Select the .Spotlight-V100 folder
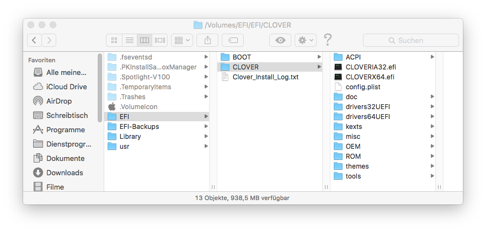 click(157, 77)
